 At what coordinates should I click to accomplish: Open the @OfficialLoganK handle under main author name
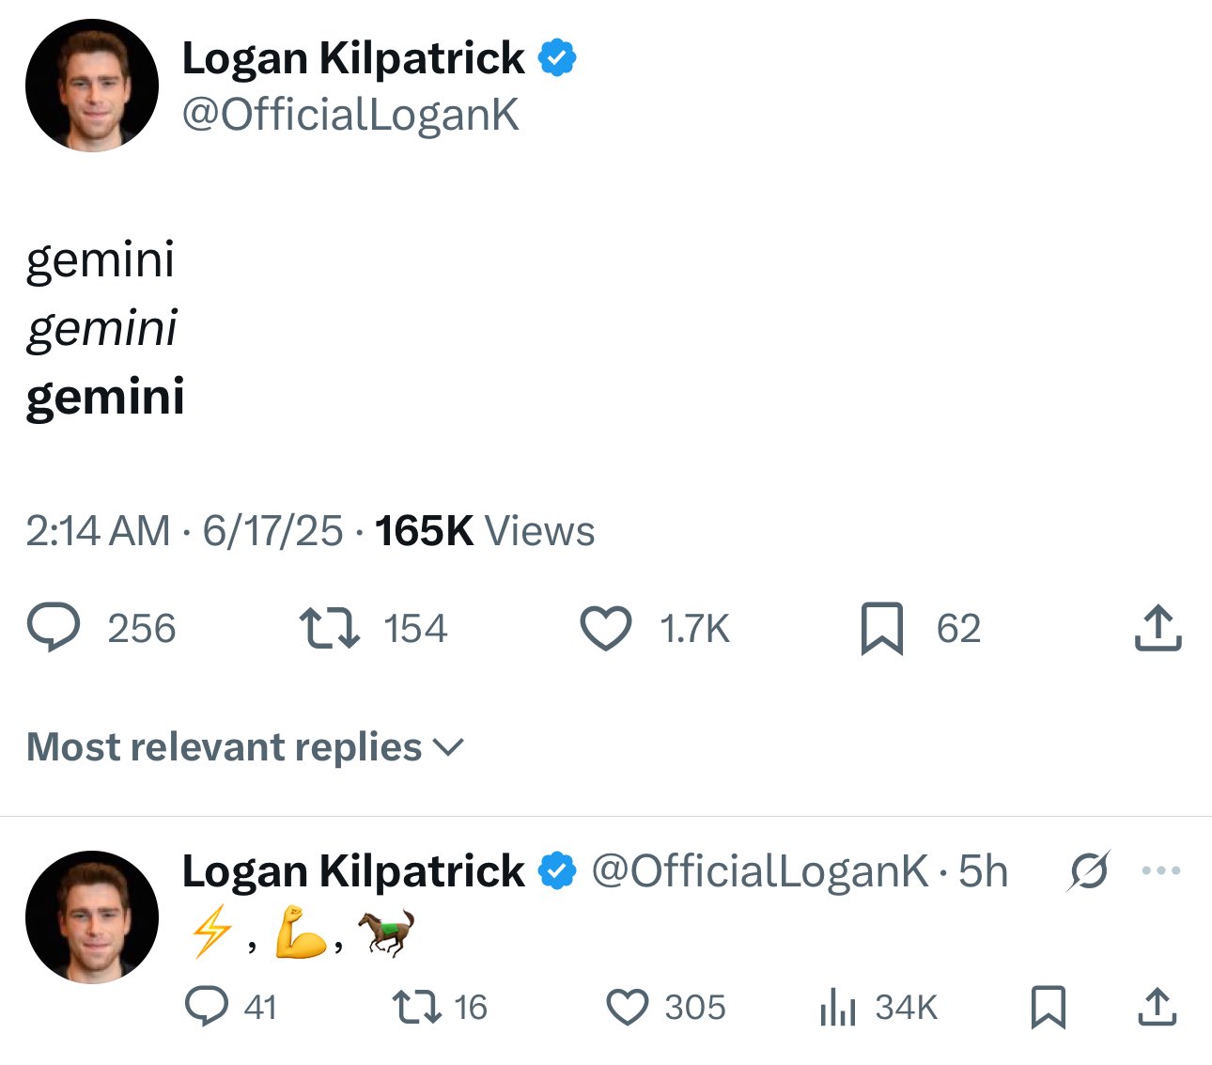point(350,115)
